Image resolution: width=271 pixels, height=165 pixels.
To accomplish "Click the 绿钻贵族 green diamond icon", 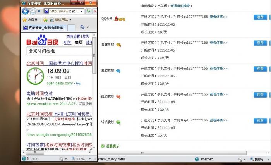I will click(118, 122).
